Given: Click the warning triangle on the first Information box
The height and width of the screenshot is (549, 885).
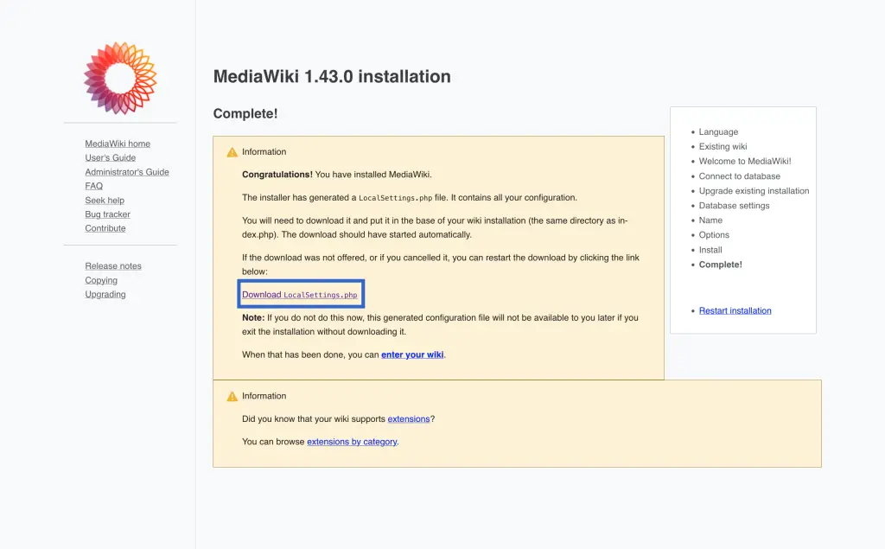Looking at the screenshot, I should click(x=232, y=151).
